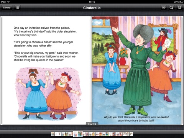The height and width of the screenshot is (138, 184).
Task: Tap the two stepsisters illustration on left page
Action: click(x=48, y=94)
